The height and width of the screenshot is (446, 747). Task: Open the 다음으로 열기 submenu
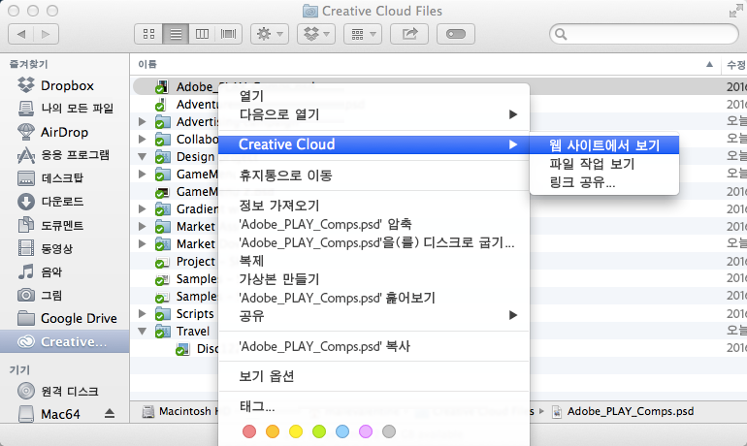click(373, 114)
